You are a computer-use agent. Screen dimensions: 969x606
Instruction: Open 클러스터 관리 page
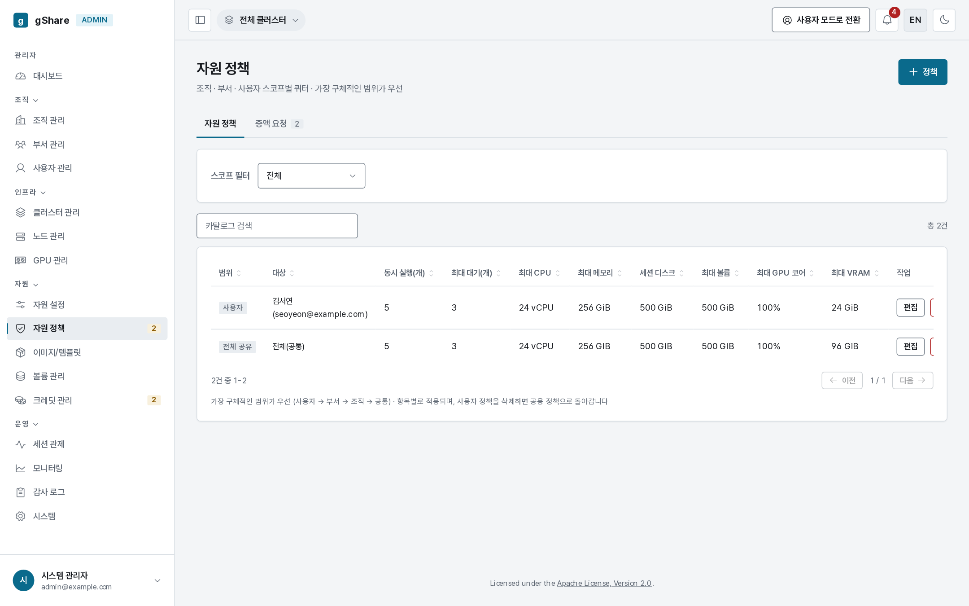pyautogui.click(x=87, y=212)
